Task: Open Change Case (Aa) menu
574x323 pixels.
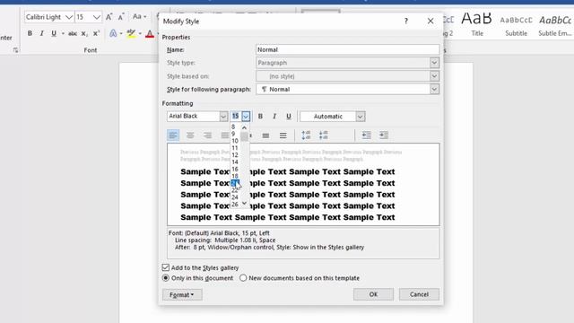Action: point(139,17)
